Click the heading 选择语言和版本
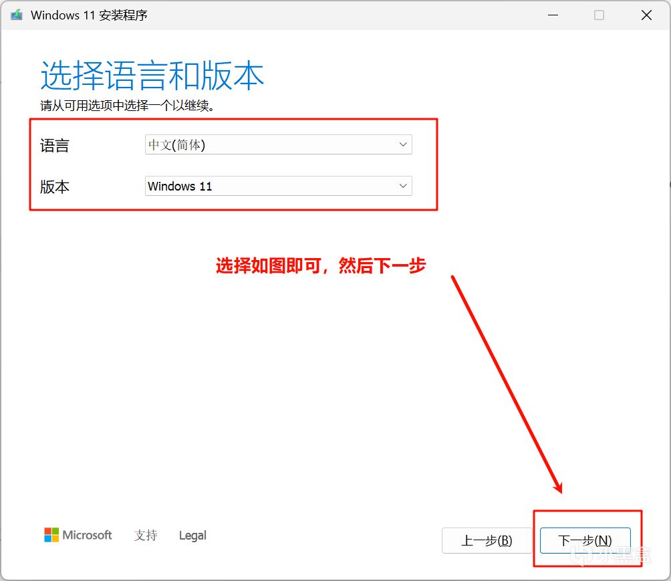 click(152, 76)
